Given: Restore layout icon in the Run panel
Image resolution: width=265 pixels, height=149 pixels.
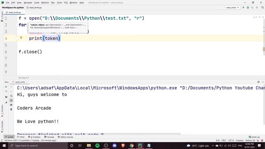Looking at the screenshot, I should tap(6, 97).
